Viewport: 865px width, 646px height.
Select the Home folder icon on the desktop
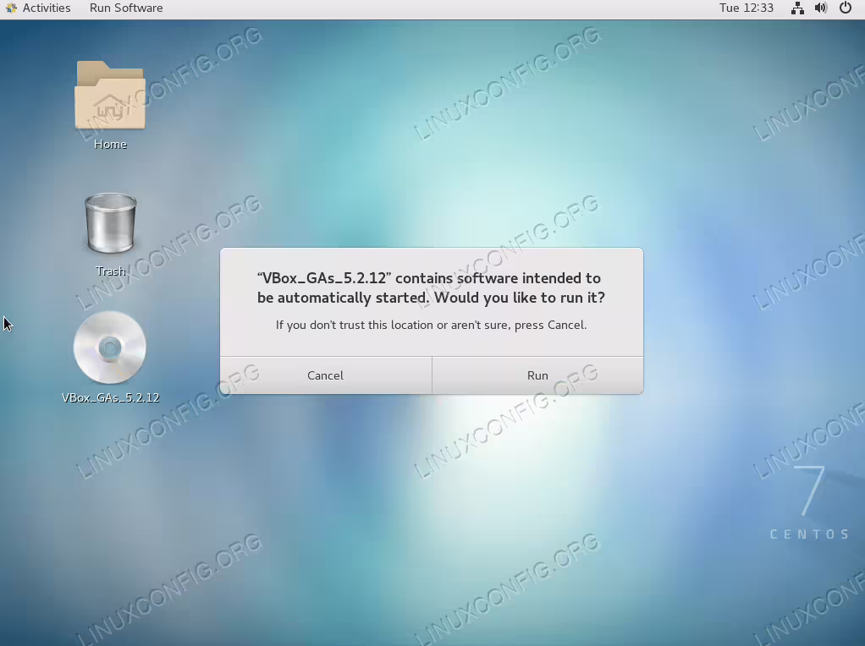point(110,96)
